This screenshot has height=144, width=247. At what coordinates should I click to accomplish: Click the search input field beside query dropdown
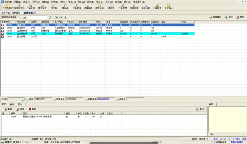37,17
